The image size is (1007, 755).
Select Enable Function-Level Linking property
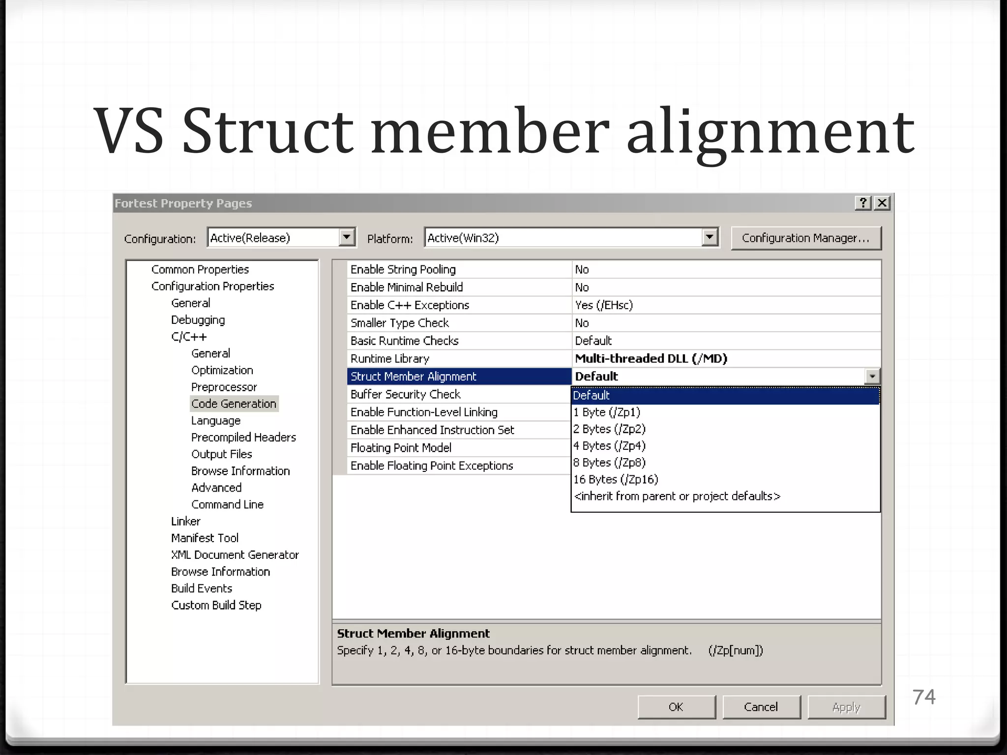[459, 412]
